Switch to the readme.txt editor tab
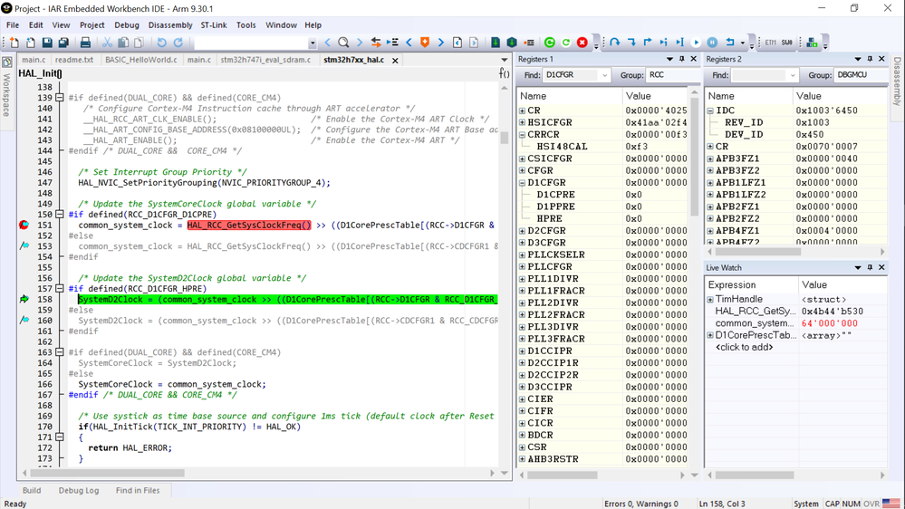 [x=74, y=60]
